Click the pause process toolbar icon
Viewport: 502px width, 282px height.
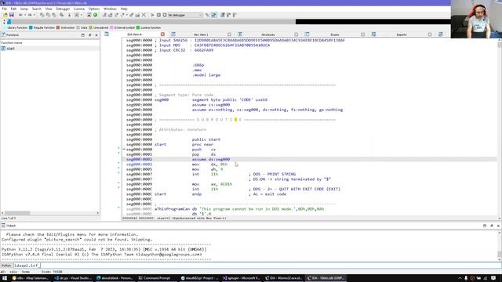158,15
